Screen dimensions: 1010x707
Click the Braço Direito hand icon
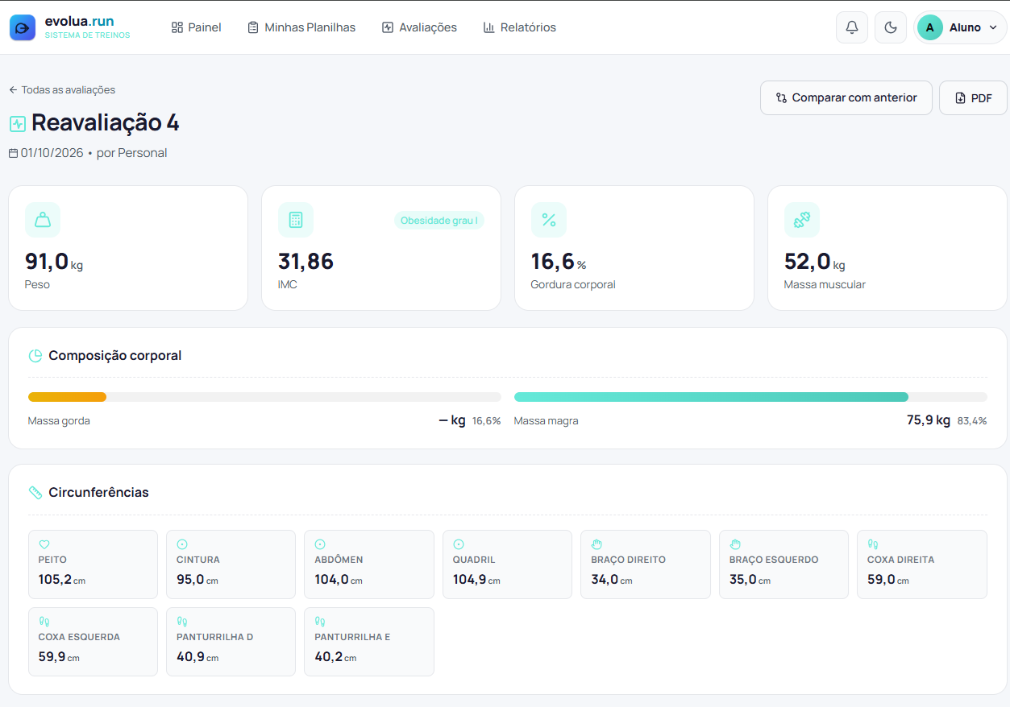(x=596, y=544)
